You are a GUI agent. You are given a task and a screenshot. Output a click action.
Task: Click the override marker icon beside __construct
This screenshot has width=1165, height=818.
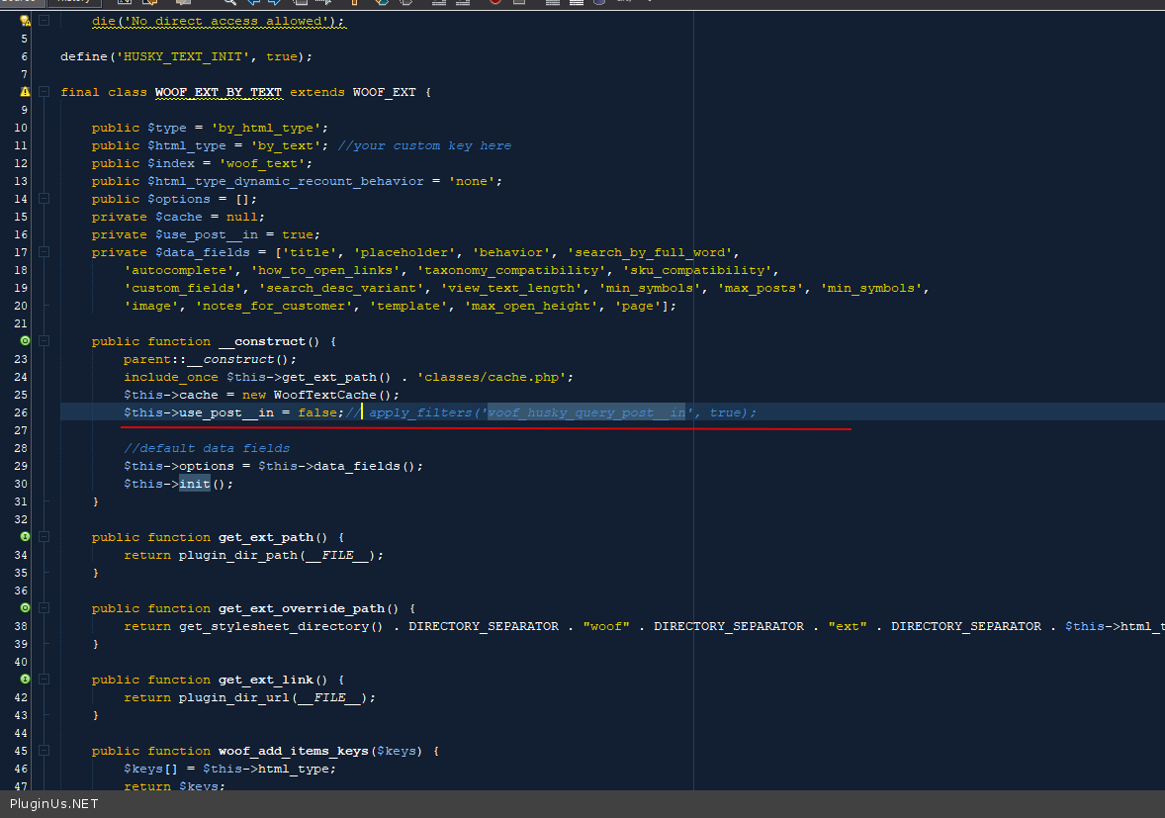[x=25, y=341]
